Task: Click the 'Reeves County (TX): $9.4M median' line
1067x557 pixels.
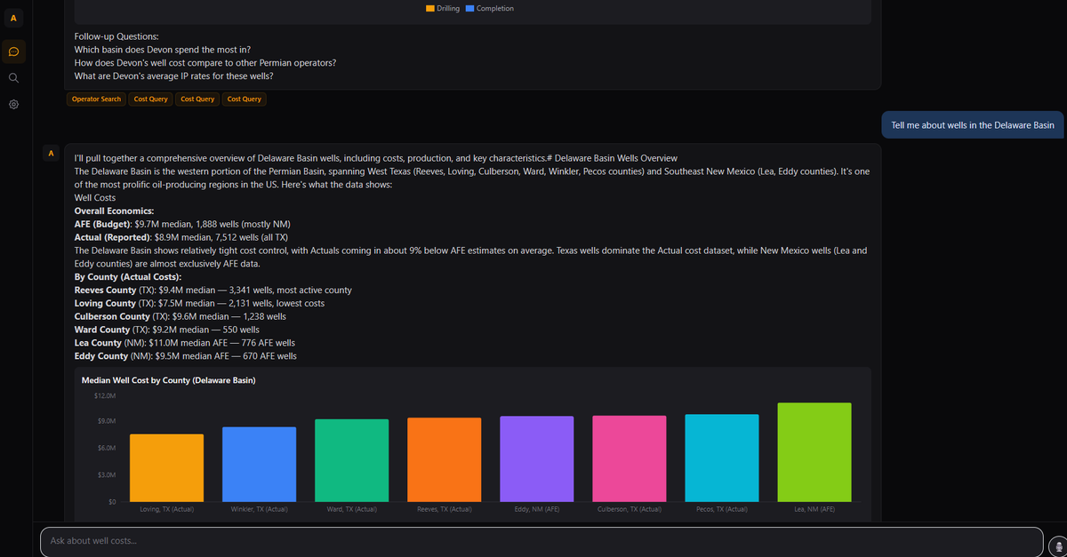Action: [x=213, y=290]
